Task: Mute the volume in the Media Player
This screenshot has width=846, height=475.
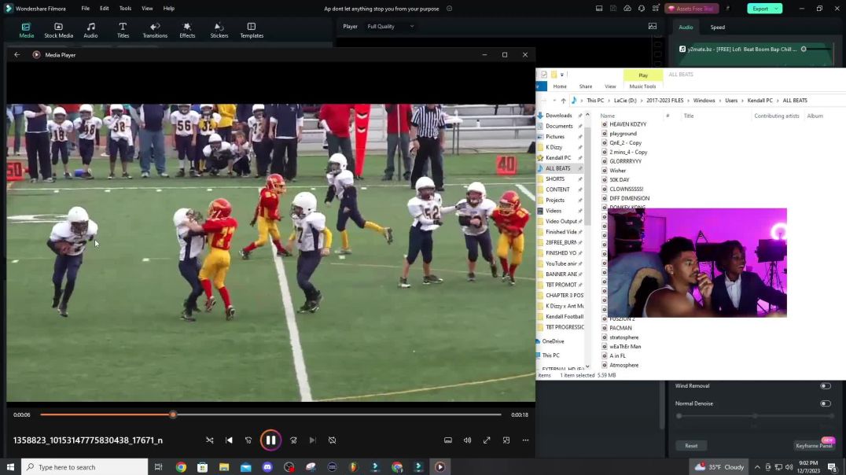Action: tap(467, 440)
